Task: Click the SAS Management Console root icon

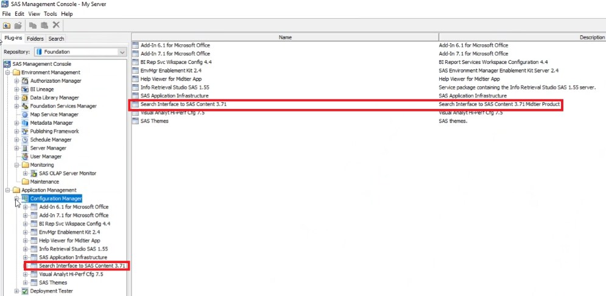Action: coord(7,64)
